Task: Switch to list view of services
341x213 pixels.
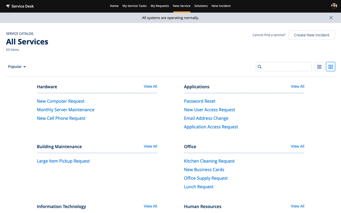Action: coord(319,67)
